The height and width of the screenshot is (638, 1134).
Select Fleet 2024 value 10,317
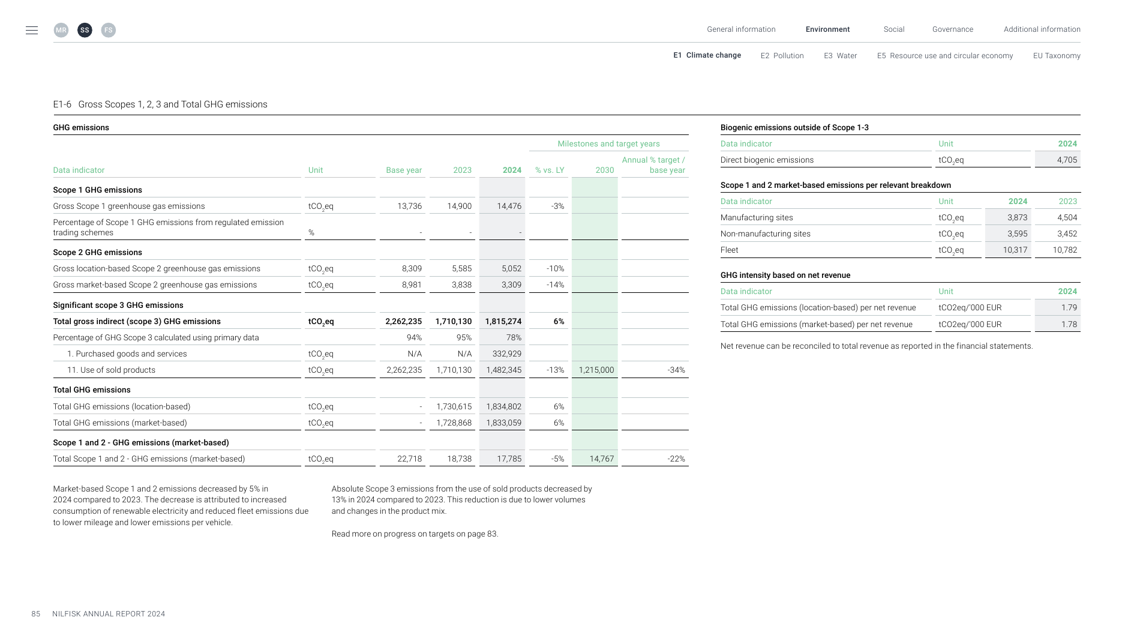pos(1015,250)
